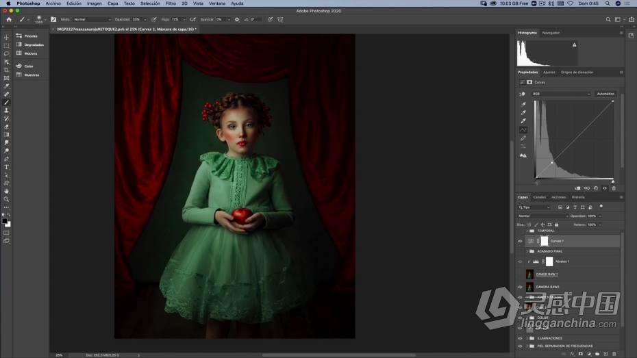Add layer style fx icon
Image resolution: width=637 pixels, height=358 pixels.
[572, 354]
